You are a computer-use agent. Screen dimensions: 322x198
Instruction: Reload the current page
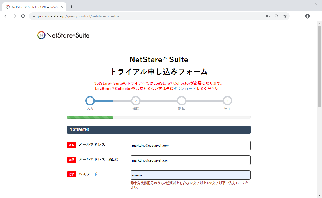[23, 16]
